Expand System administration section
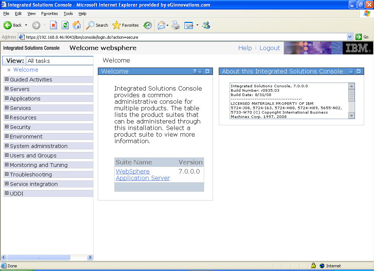This screenshot has height=271, width=374. 7,146
